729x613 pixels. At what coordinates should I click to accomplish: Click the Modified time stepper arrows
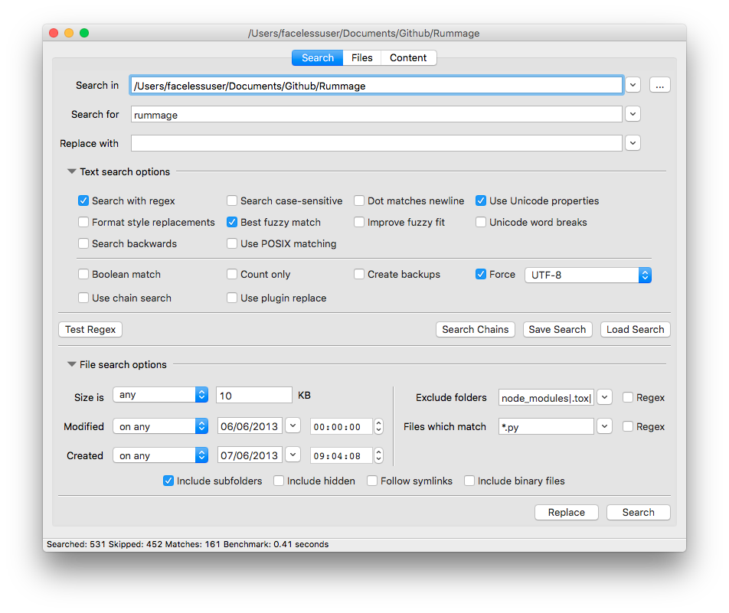tap(378, 426)
